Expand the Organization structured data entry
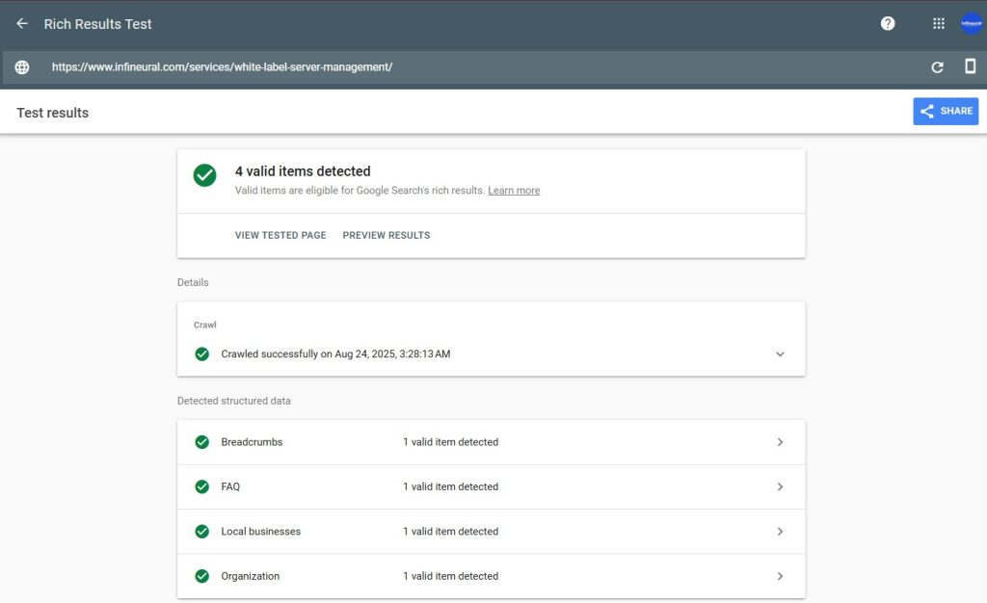This screenshot has width=987, height=603. click(x=781, y=575)
